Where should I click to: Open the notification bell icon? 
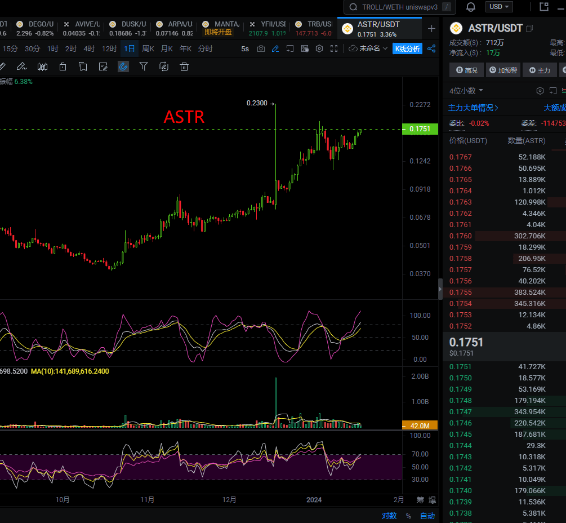(x=470, y=7)
